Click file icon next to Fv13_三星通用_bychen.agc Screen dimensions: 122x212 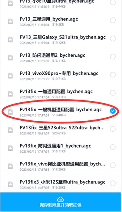click(x=10, y=21)
